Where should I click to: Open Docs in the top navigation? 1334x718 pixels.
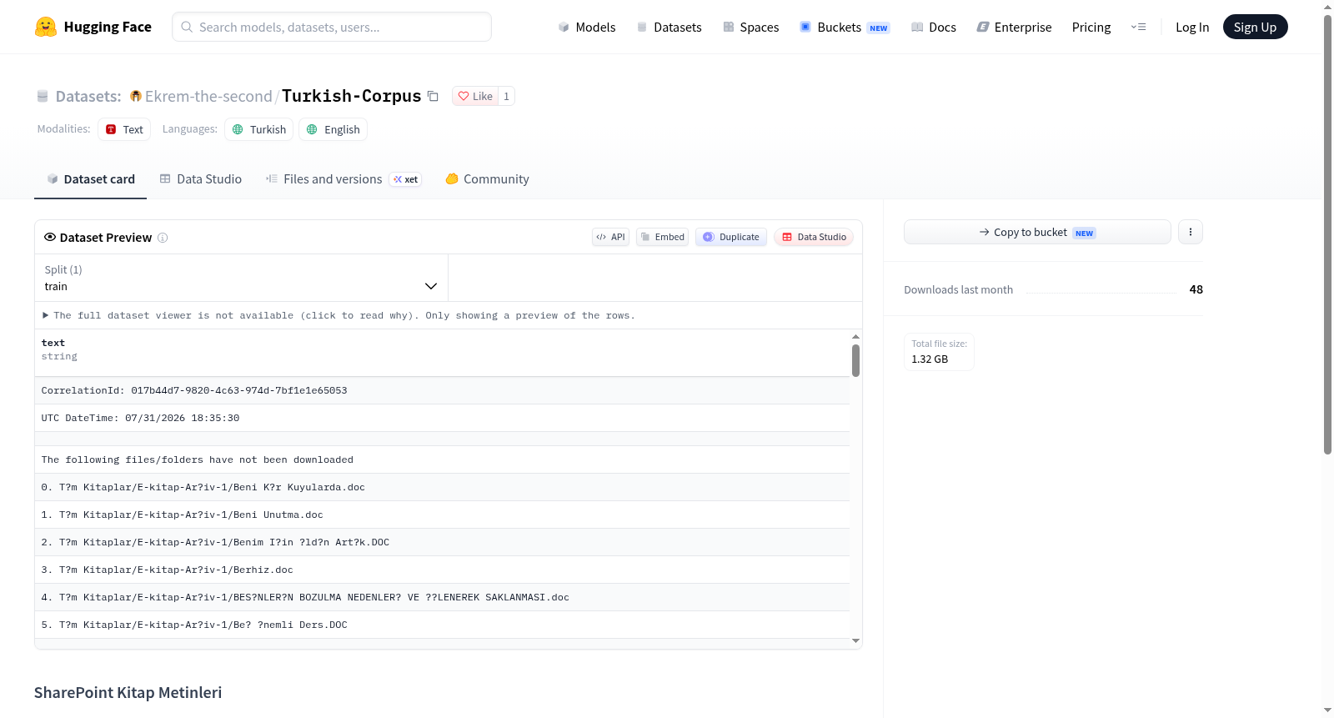[934, 27]
